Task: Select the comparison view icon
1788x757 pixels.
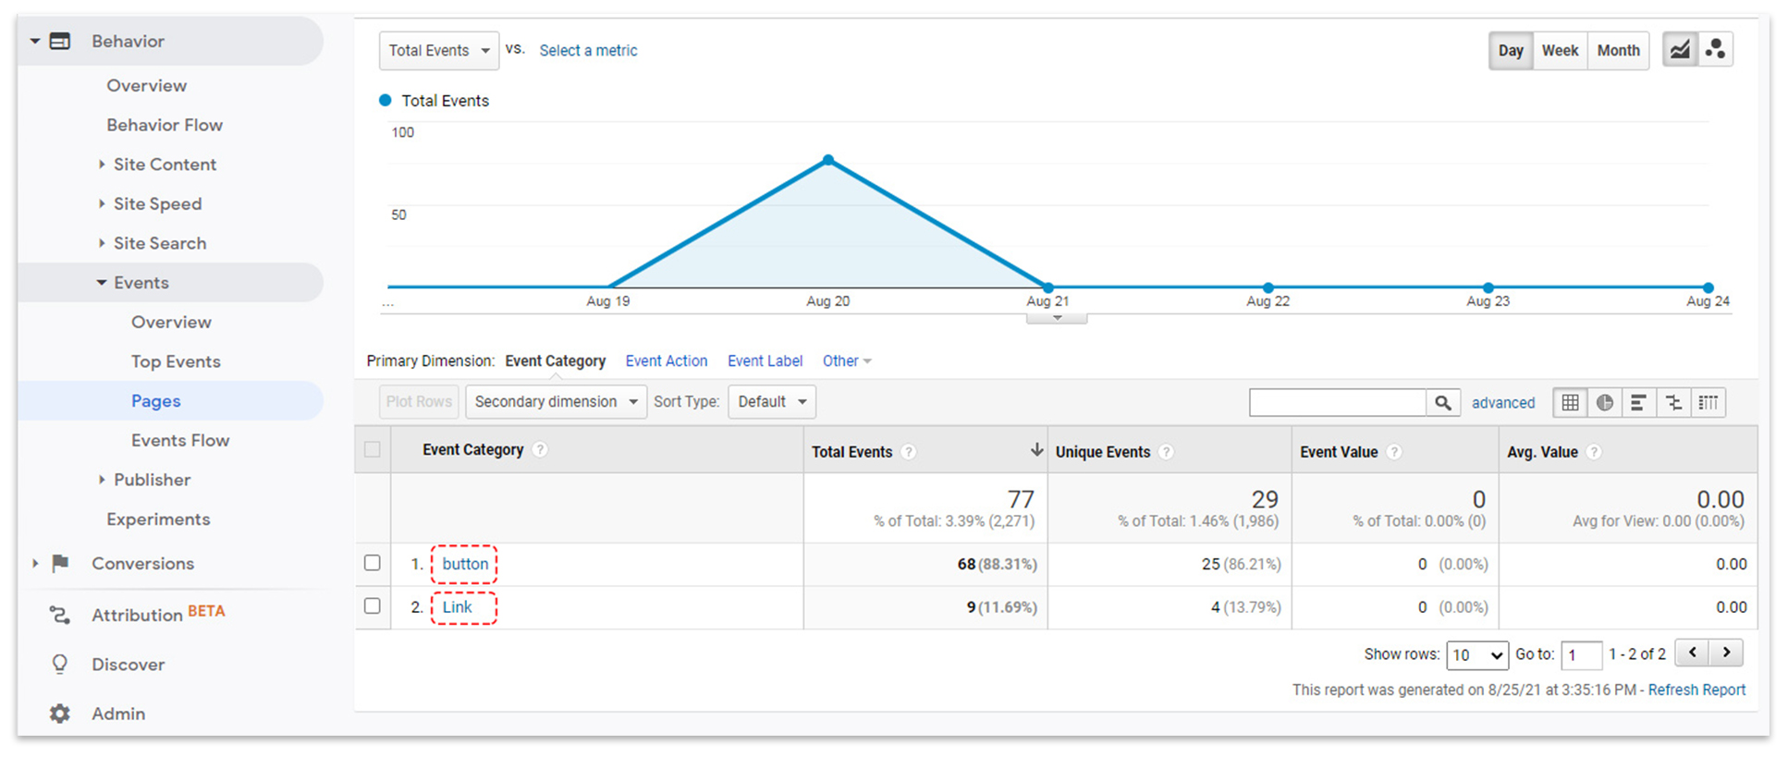Action: pos(1673,402)
